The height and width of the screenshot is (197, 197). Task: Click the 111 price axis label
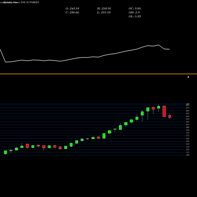point(188,152)
